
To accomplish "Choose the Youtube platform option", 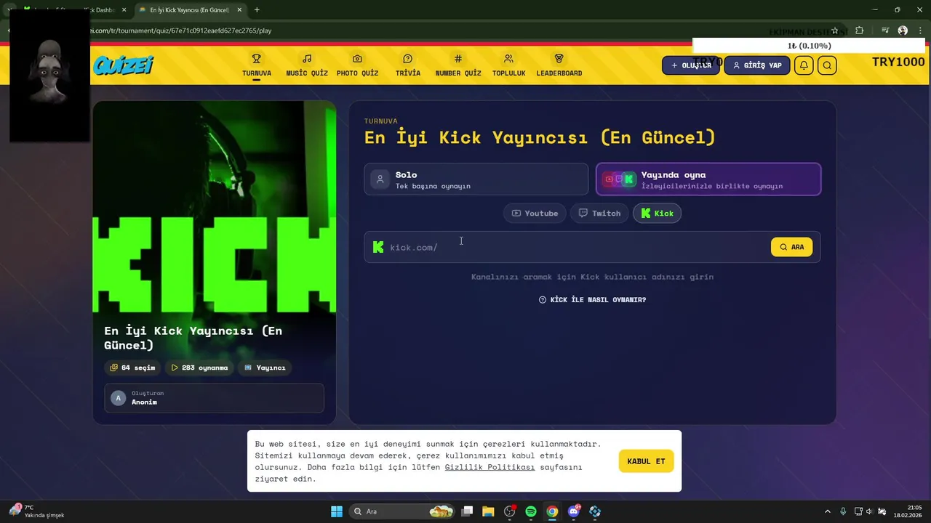I will [x=535, y=213].
